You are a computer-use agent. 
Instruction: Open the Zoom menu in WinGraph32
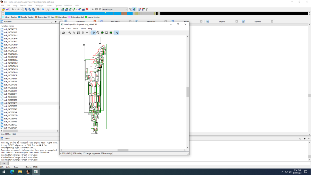(75, 29)
